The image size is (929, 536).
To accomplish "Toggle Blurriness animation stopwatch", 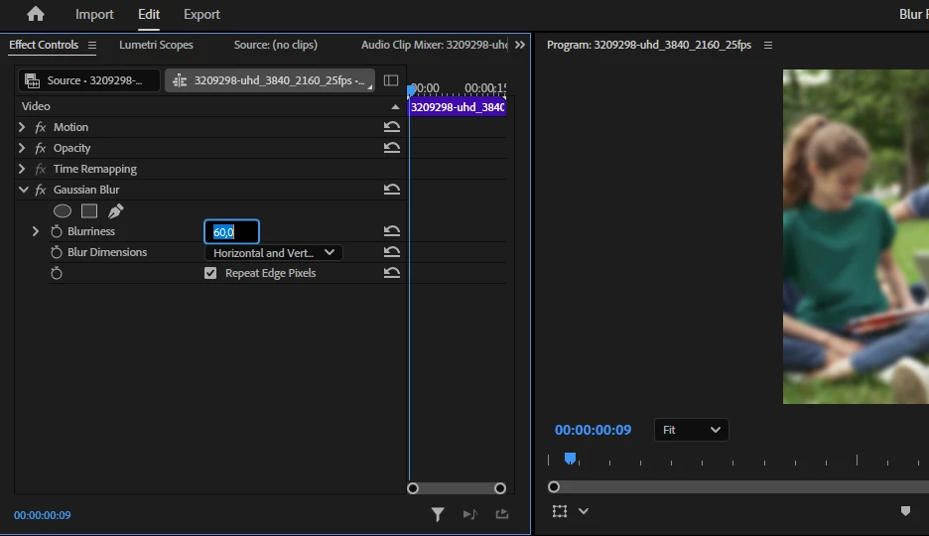I will 57,231.
